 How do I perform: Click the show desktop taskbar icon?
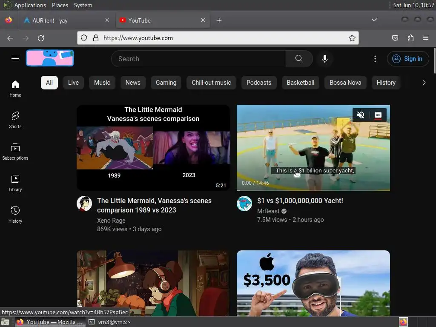(5, 322)
